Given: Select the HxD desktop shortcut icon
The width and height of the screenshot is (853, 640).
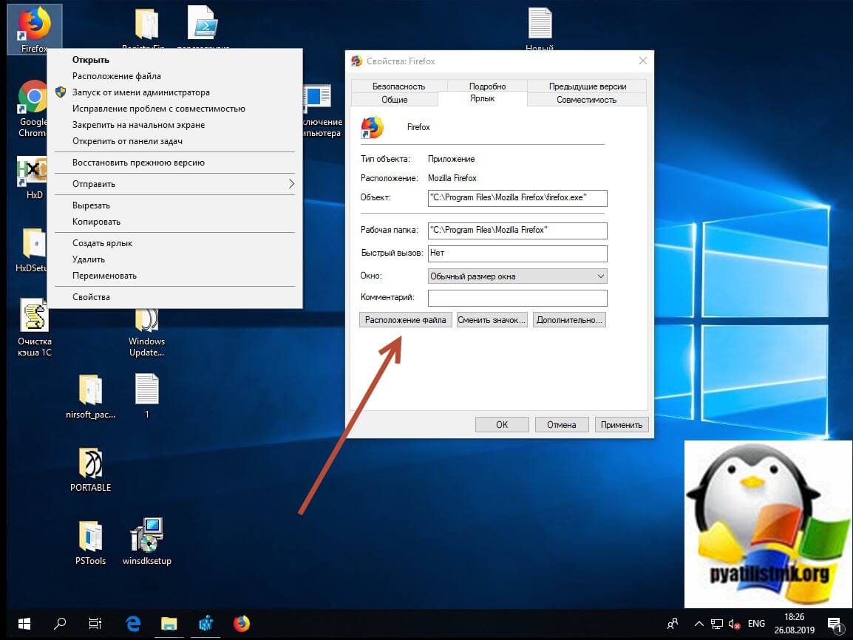Looking at the screenshot, I should (33, 177).
